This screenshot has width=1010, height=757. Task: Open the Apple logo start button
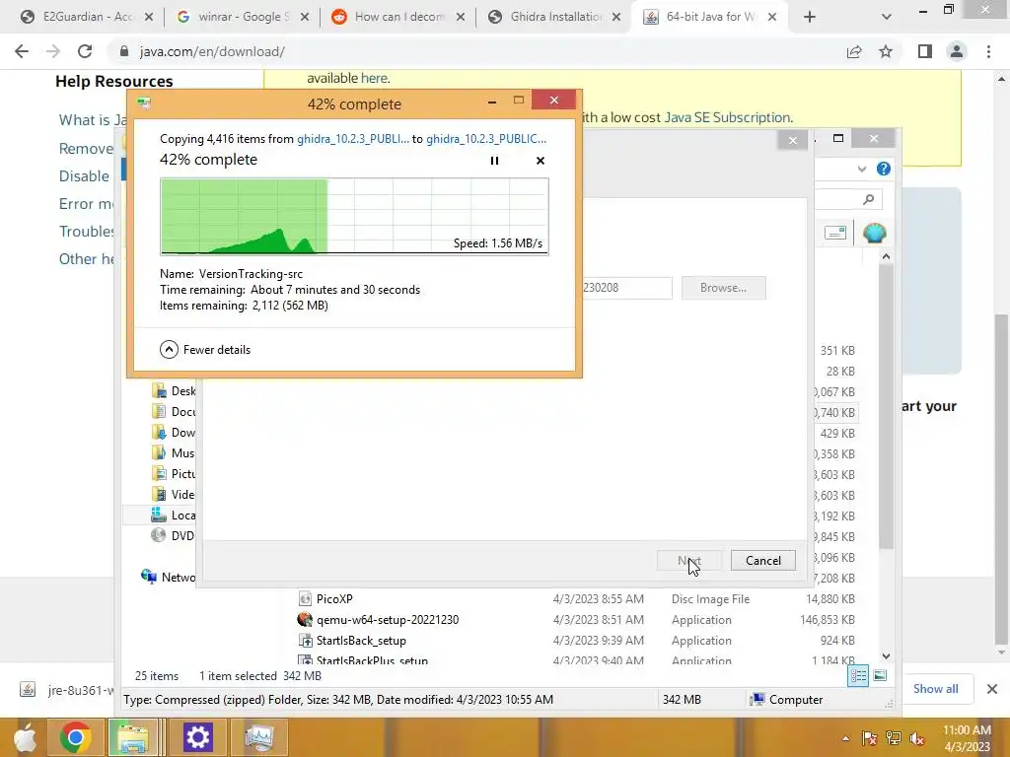tap(25, 737)
